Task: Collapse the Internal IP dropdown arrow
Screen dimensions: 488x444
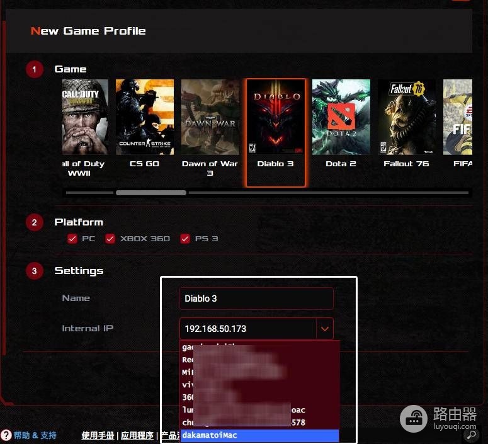Action: click(x=325, y=329)
